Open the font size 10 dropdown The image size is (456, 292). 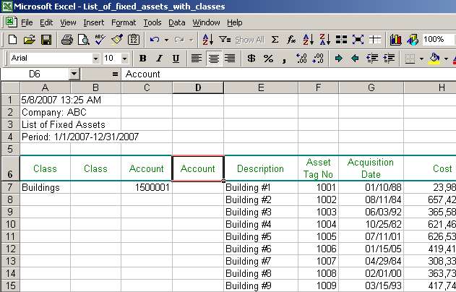[x=125, y=59]
